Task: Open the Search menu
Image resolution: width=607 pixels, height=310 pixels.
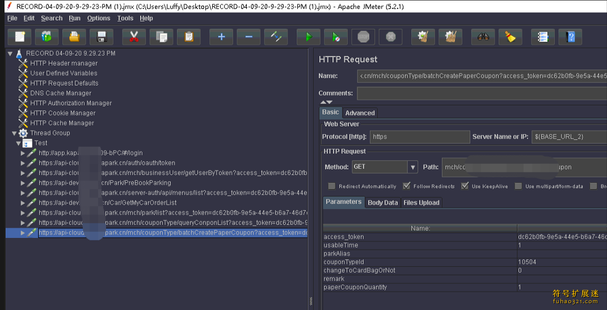Action: coord(52,18)
